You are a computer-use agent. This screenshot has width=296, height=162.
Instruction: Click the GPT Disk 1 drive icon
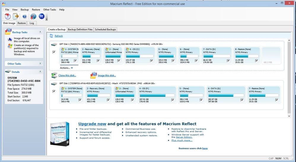[x=54, y=44]
